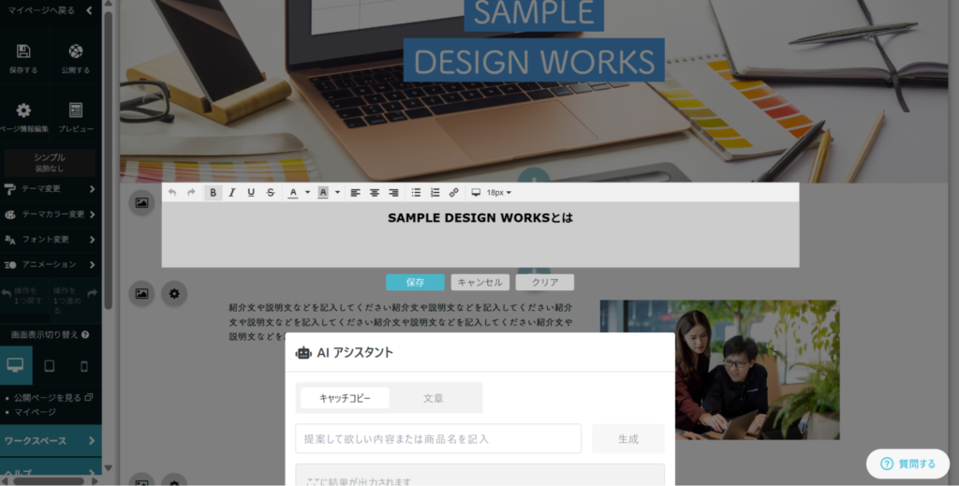
Task: Click the キャンセル button
Action: [480, 283]
